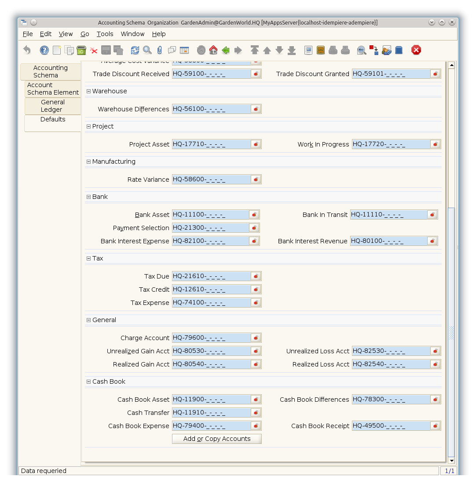476x495 pixels.
Task: Open account picker for Warehouse Differences
Action: 256,109
